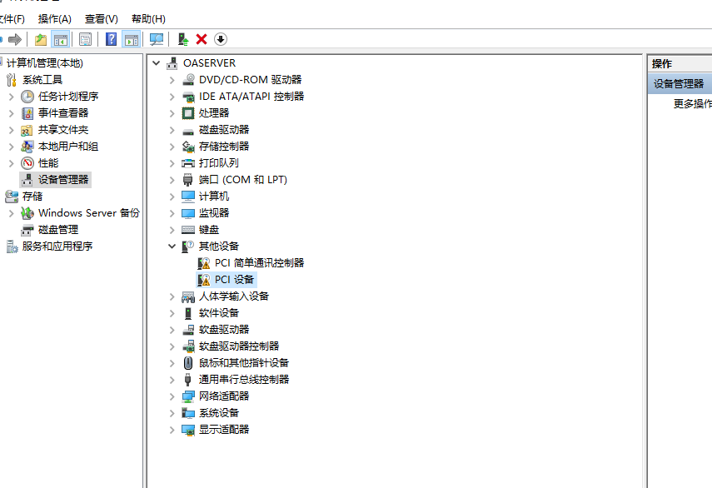Expand the Windows Server 备份 node
This screenshot has width=712, height=488.
coord(12,213)
